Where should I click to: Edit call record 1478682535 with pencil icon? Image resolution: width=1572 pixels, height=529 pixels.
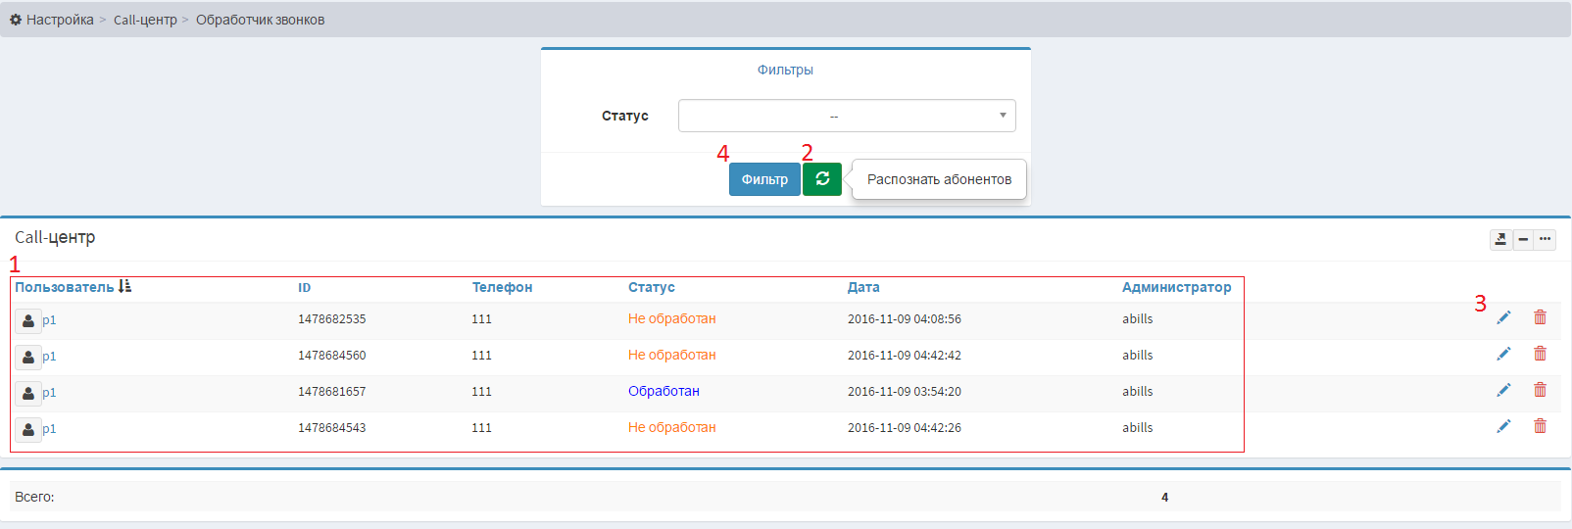click(1503, 317)
